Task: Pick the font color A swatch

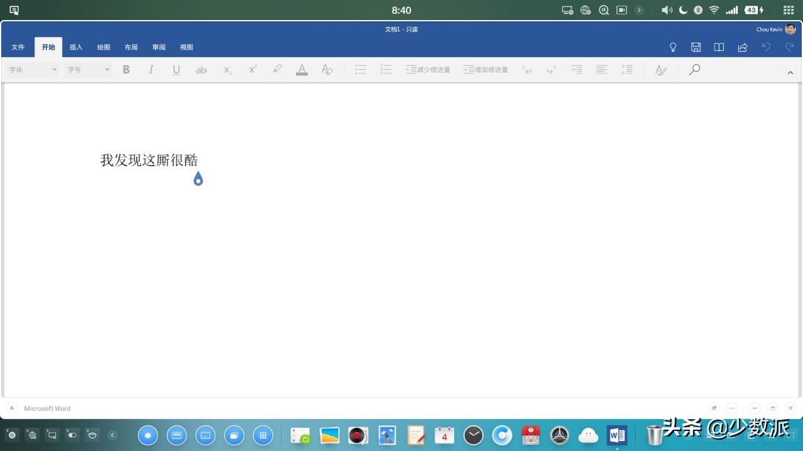Action: (302, 70)
